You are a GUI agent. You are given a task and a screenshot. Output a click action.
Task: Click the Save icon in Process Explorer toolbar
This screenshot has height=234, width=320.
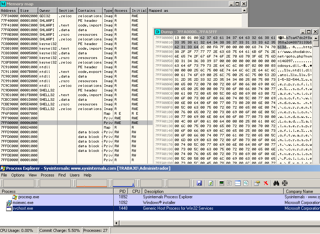point(199,183)
